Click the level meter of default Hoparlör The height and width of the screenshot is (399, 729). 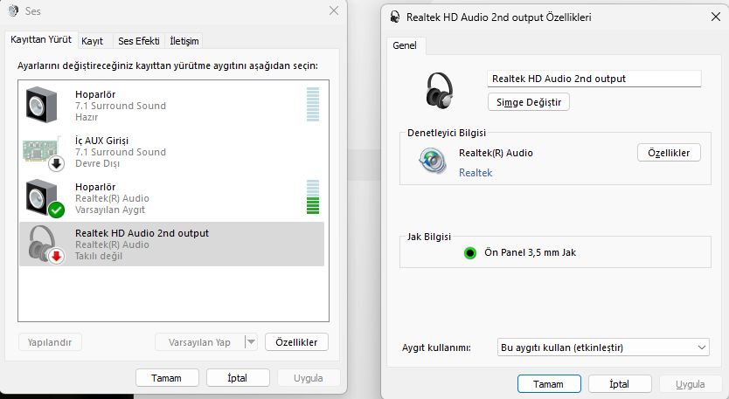[313, 197]
